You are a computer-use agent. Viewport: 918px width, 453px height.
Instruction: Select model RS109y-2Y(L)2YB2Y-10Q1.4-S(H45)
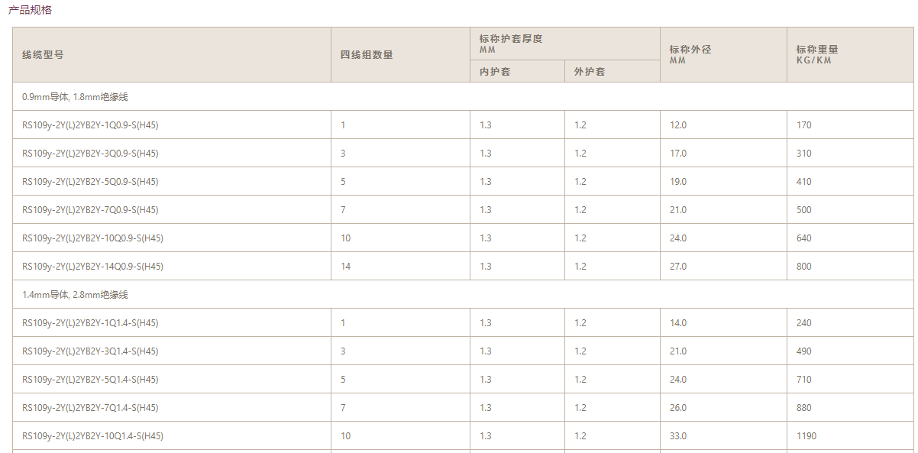pos(92,436)
